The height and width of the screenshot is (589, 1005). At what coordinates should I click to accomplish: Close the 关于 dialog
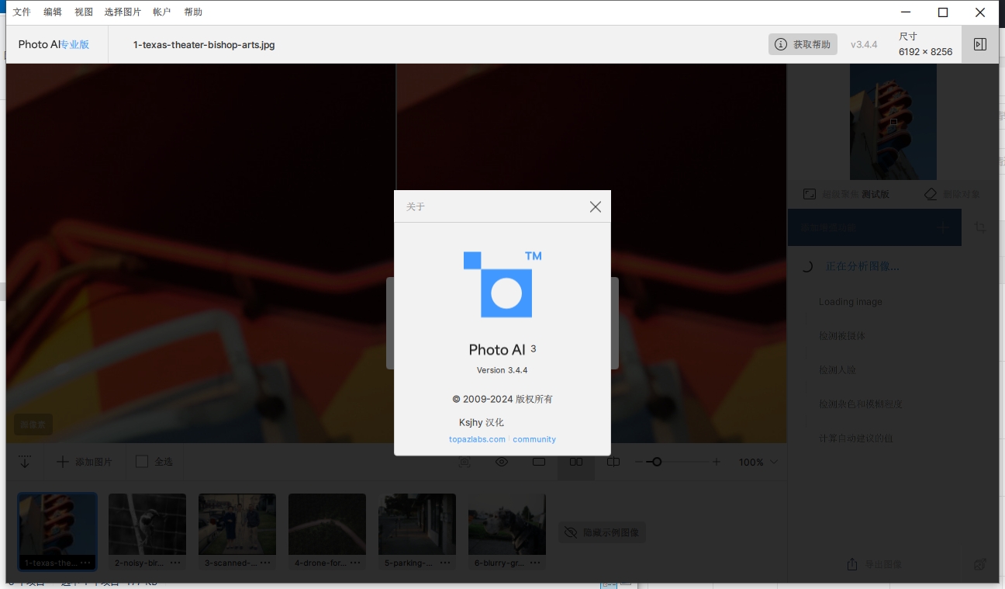coord(595,206)
